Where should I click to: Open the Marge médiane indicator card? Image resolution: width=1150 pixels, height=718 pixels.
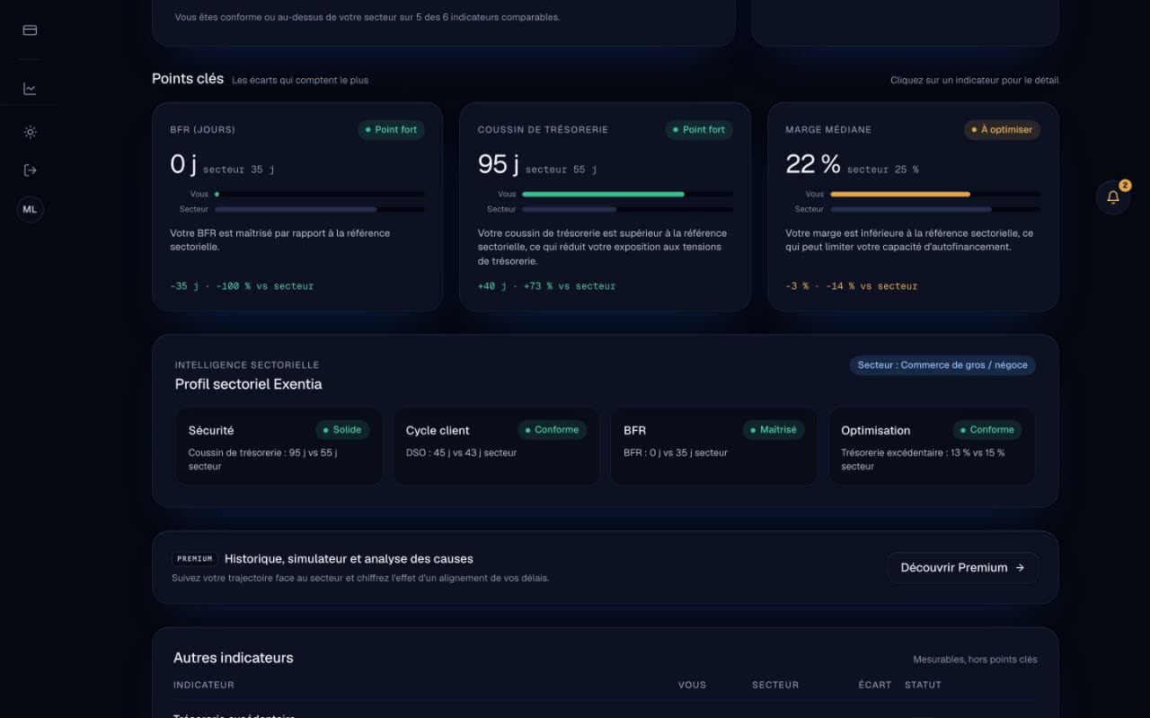913,206
